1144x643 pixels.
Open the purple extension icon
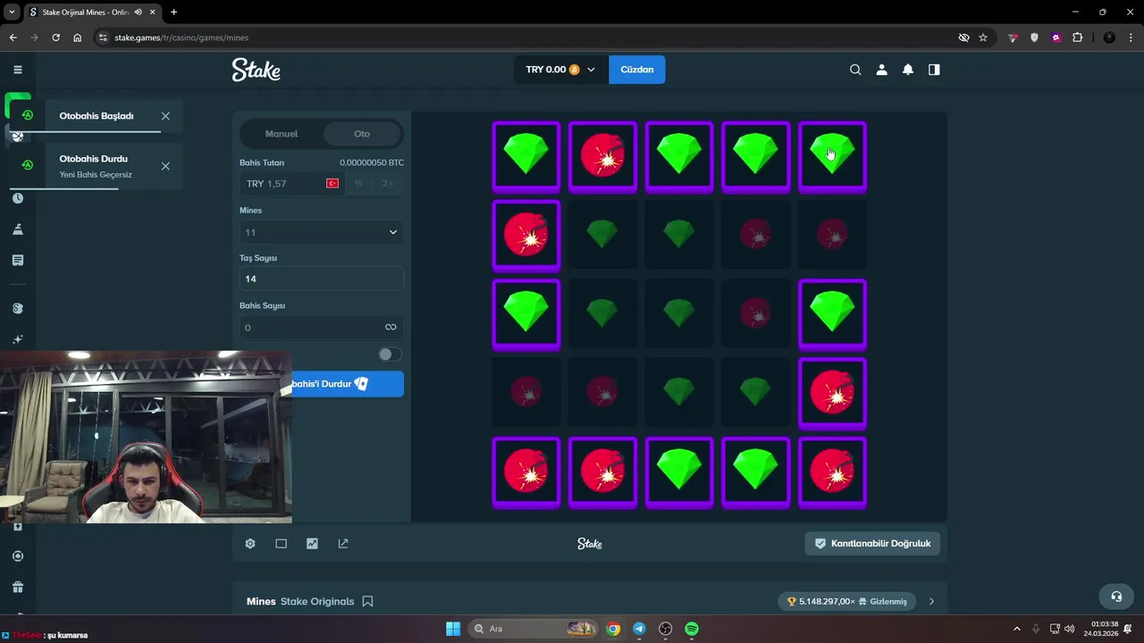[x=1056, y=38]
